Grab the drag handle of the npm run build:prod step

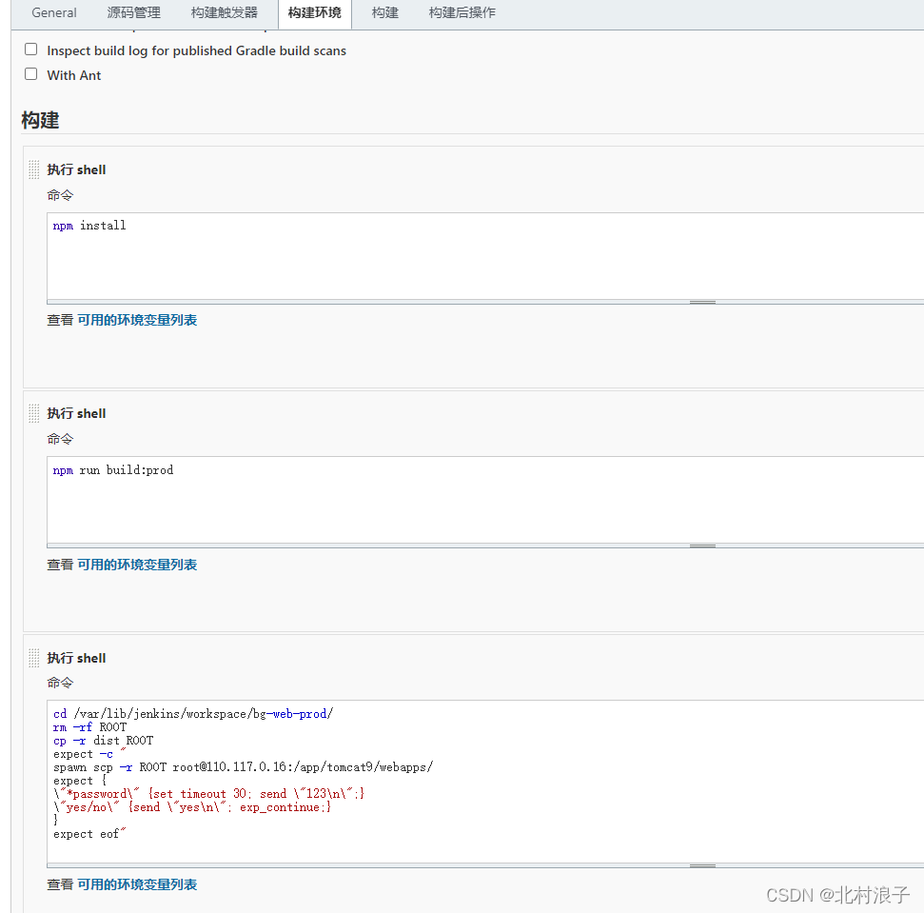(34, 413)
